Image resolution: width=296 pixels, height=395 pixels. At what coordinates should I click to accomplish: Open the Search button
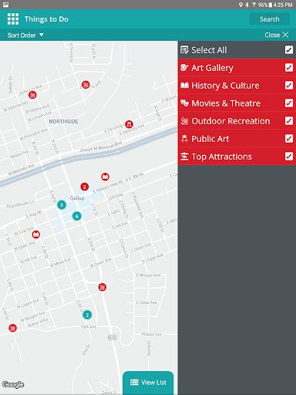[270, 19]
